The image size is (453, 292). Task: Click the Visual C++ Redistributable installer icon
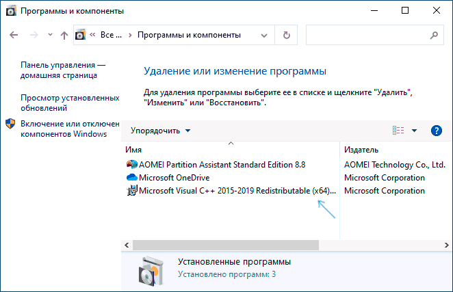tap(132, 190)
